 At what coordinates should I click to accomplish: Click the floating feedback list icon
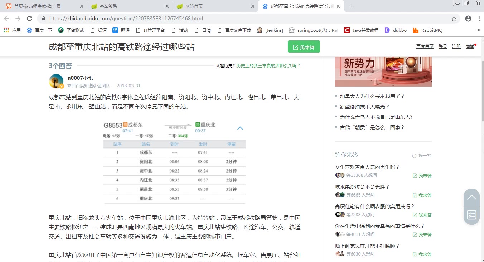471,215
